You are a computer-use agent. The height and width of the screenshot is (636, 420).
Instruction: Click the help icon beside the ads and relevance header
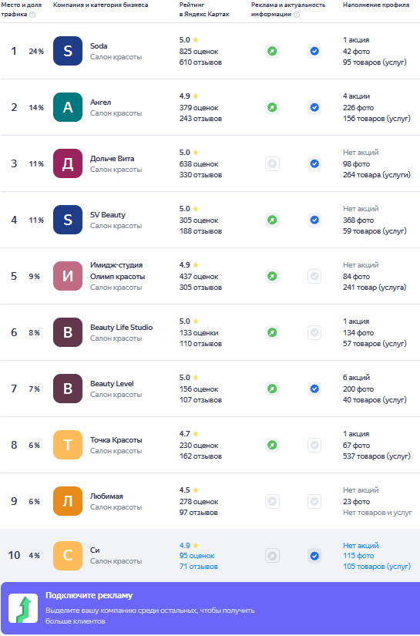pos(297,15)
